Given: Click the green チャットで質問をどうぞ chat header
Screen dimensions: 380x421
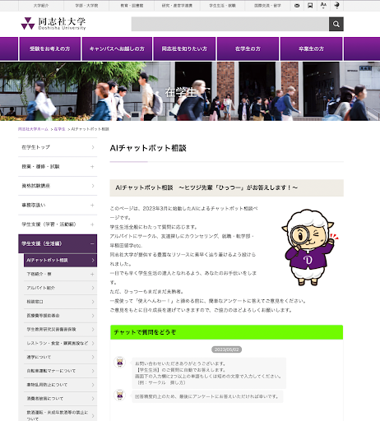Looking at the screenshot, I should [226, 332].
